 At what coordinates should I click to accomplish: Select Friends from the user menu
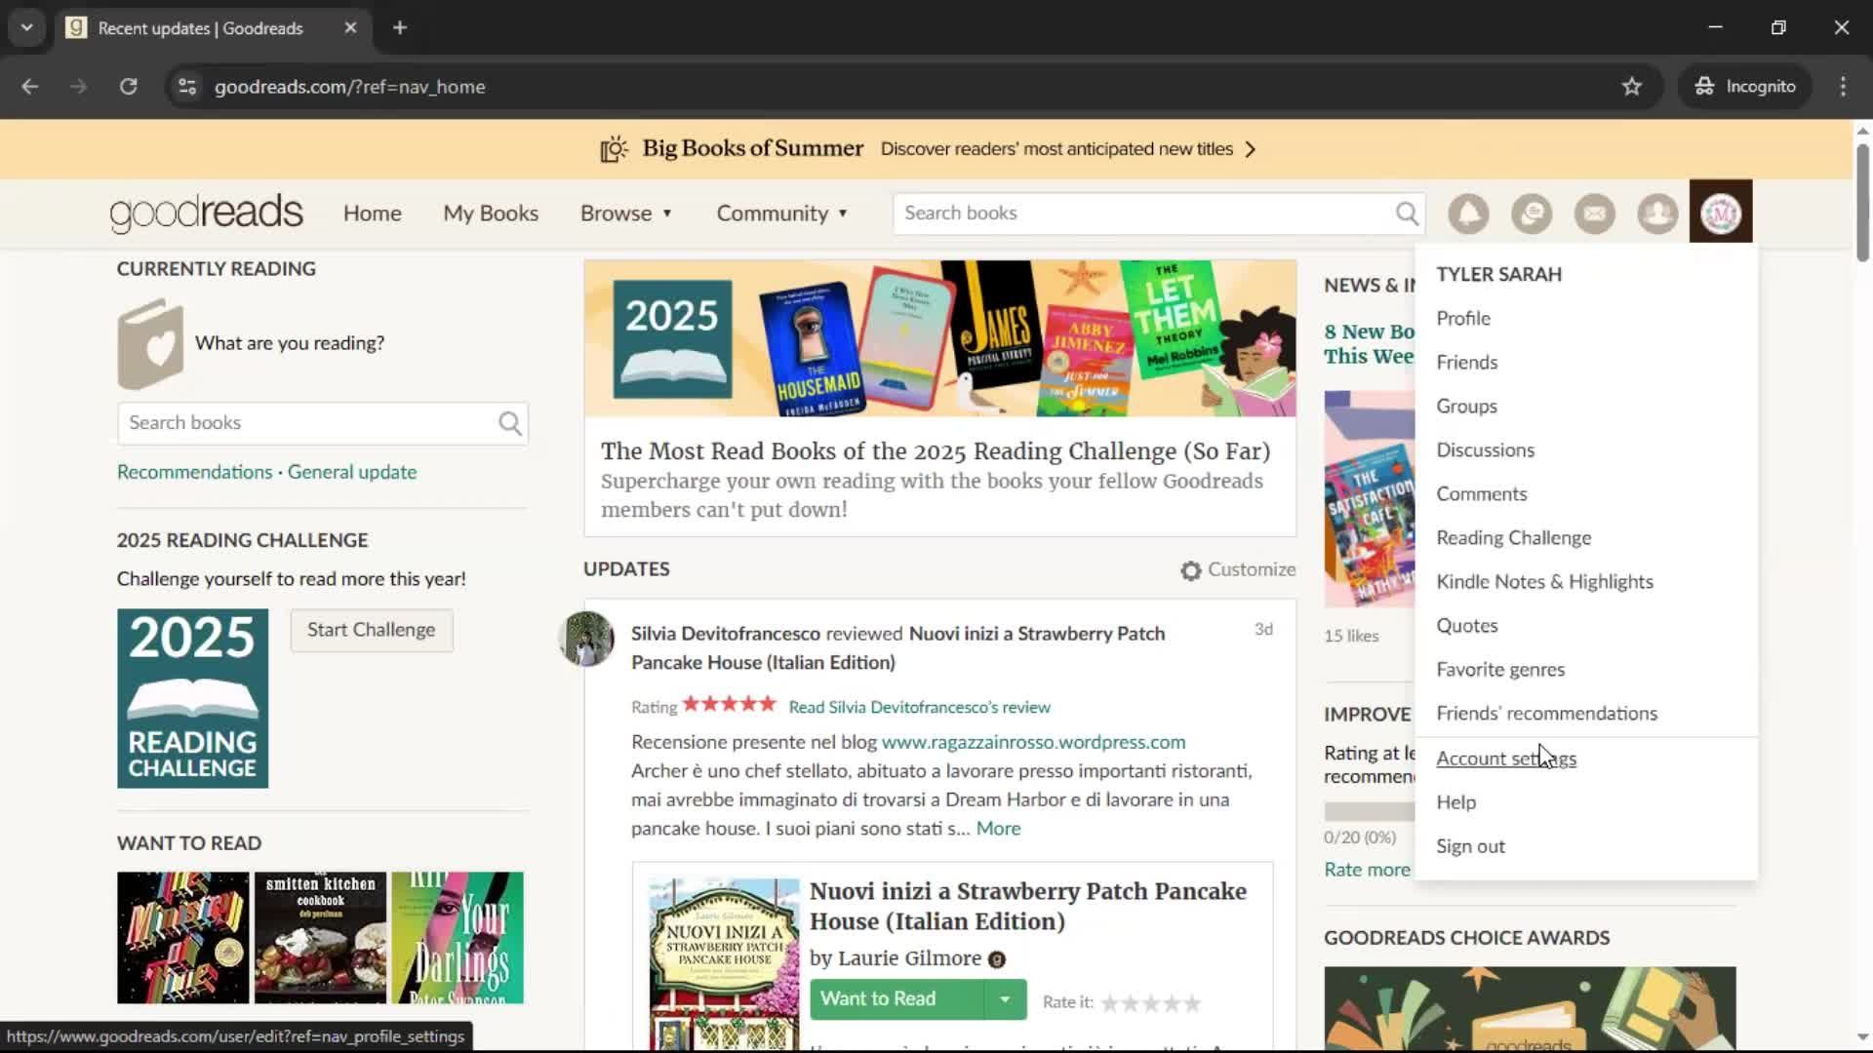pos(1466,362)
